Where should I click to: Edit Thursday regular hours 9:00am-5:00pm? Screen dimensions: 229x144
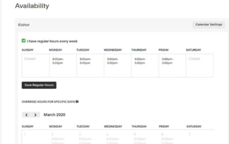pos(145,66)
